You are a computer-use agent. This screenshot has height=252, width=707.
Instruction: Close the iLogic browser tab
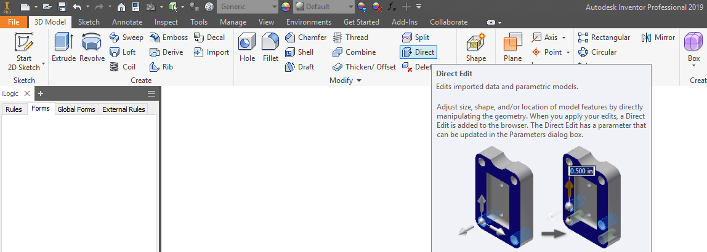pos(26,93)
